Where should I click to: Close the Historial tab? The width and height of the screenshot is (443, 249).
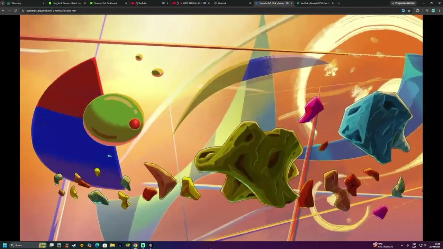pyautogui.click(x=250, y=3)
